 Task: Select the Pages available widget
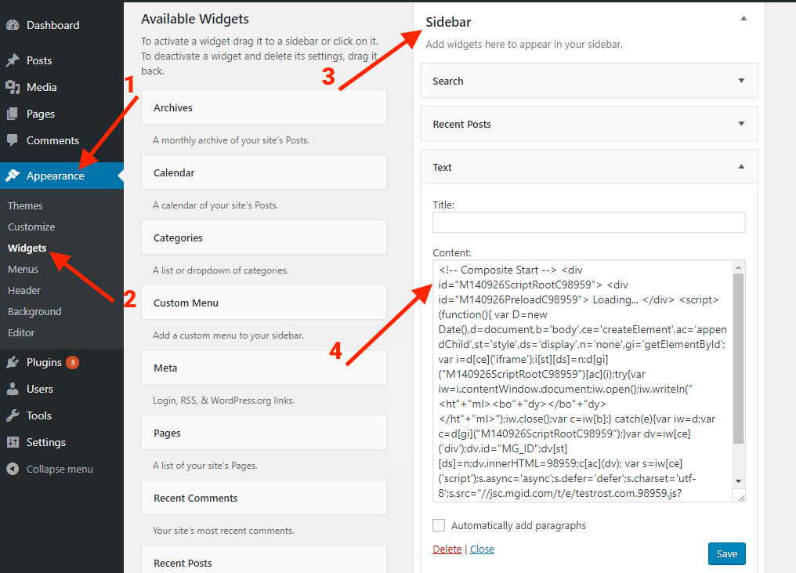(x=264, y=432)
